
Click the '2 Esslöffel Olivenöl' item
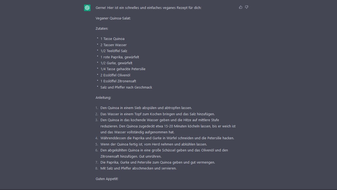click(x=115, y=75)
